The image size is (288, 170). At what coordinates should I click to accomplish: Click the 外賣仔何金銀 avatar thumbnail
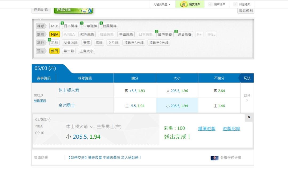(214, 158)
